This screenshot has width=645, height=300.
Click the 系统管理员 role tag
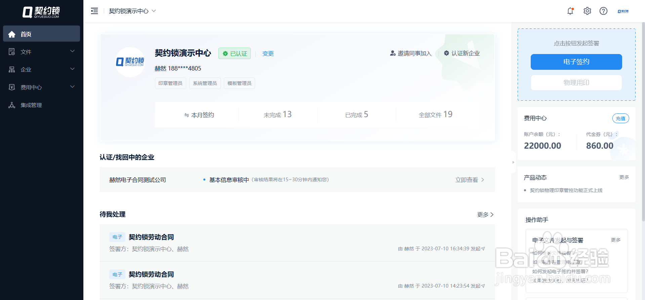coord(205,83)
